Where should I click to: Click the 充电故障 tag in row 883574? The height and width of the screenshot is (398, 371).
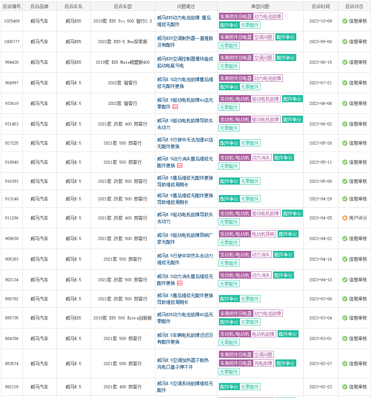(x=263, y=363)
